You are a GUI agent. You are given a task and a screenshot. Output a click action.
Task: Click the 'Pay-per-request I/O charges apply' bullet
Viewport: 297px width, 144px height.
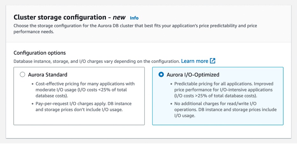(83, 107)
